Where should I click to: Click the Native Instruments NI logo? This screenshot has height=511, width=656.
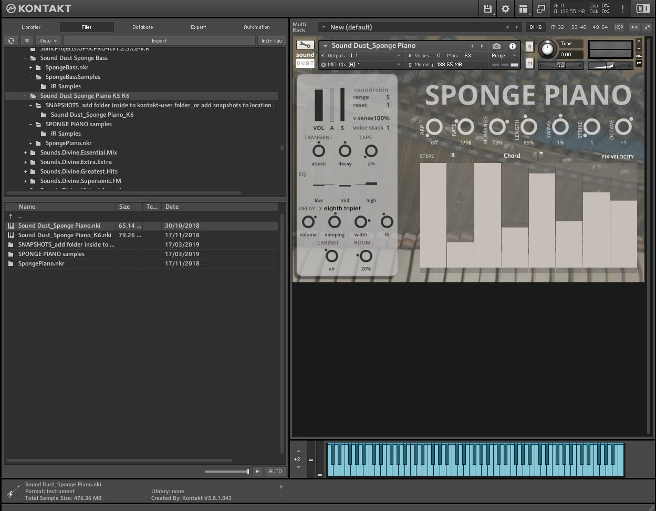point(643,8)
